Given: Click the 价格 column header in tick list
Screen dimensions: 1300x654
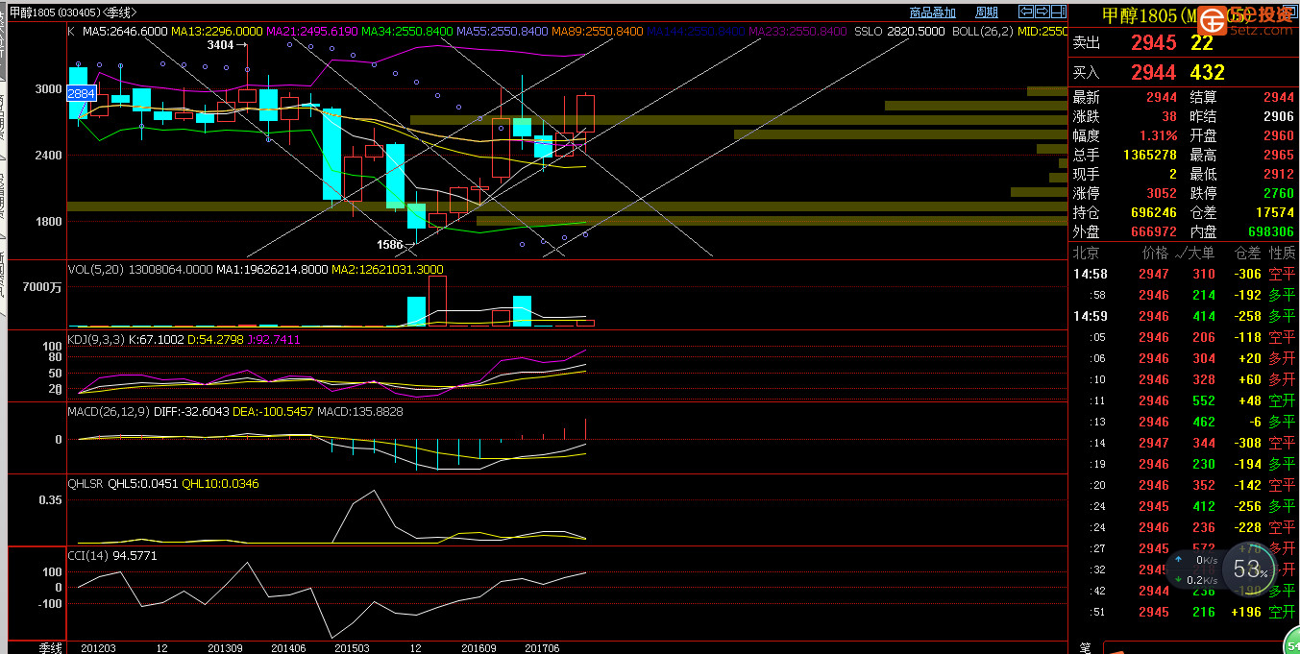Looking at the screenshot, I should point(1155,253).
